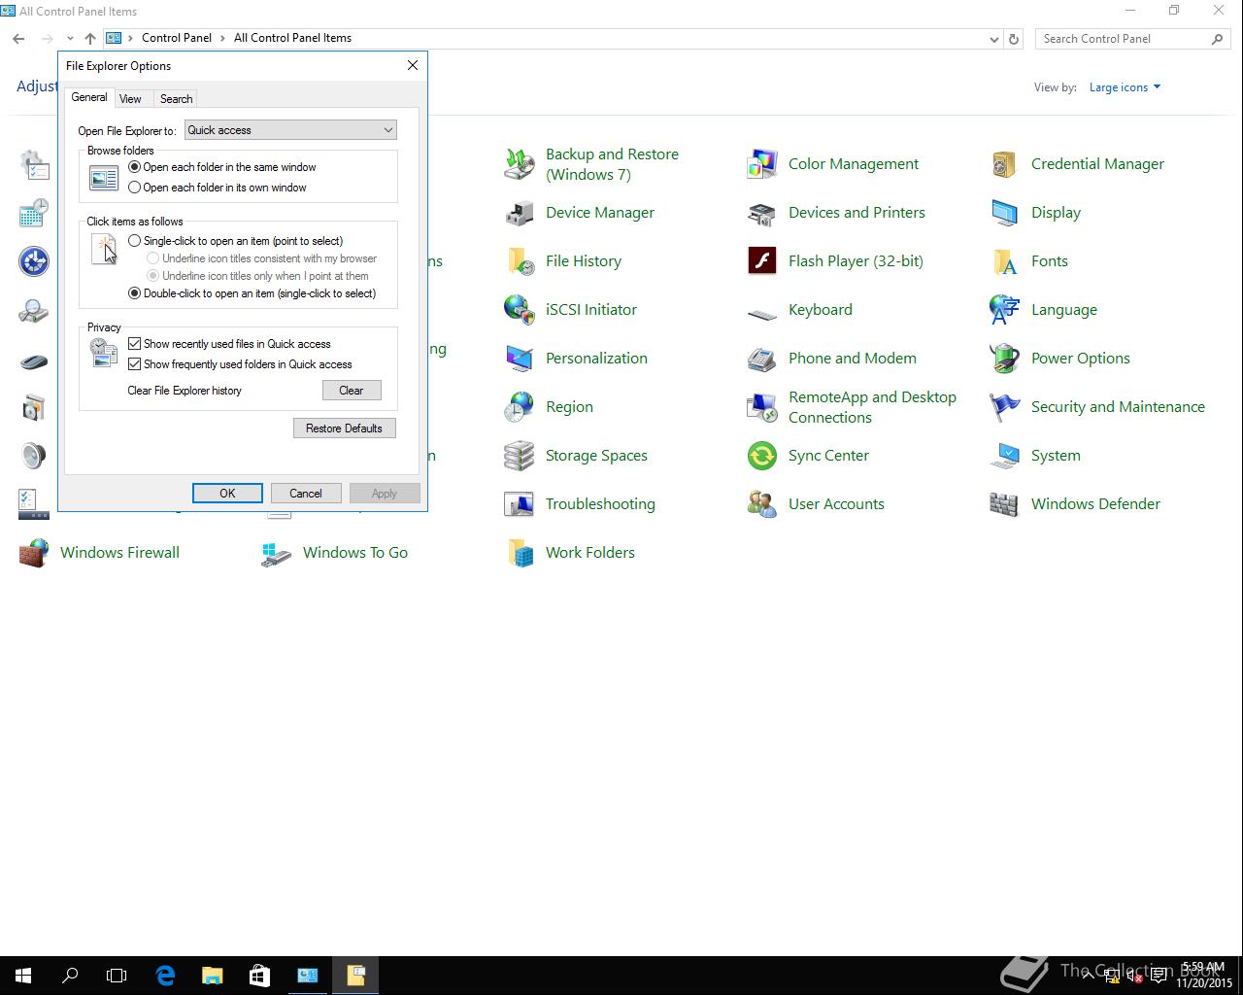Open the User Accounts icon
Screen dimensions: 1243x995
point(762,504)
